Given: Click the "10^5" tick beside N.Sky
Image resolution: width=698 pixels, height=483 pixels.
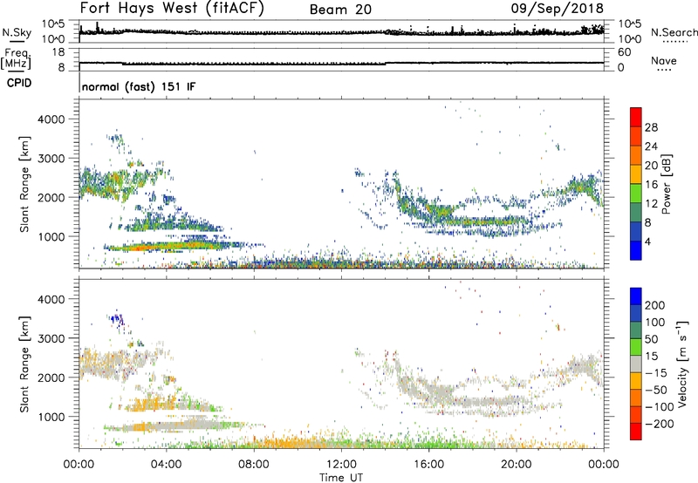Looking at the screenshot, I should pos(53,24).
